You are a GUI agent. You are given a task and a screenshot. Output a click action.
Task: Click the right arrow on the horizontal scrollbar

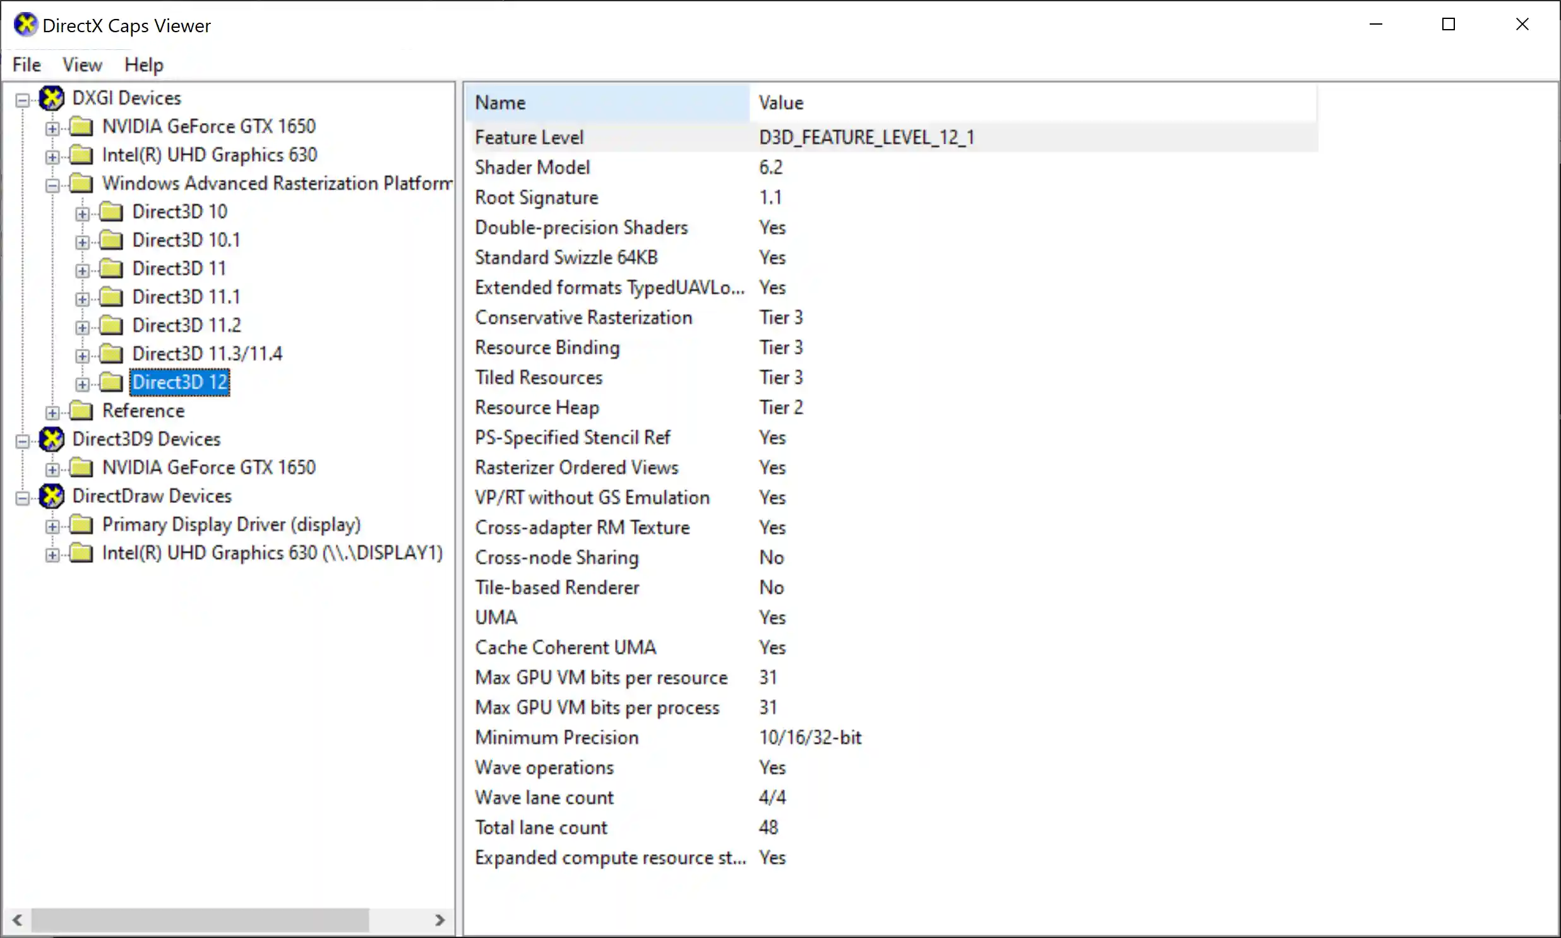click(x=442, y=921)
